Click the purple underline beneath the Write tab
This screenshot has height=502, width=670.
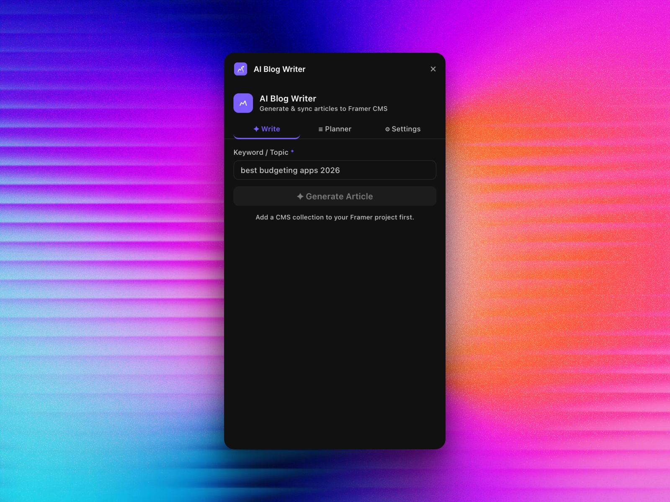[267, 138]
